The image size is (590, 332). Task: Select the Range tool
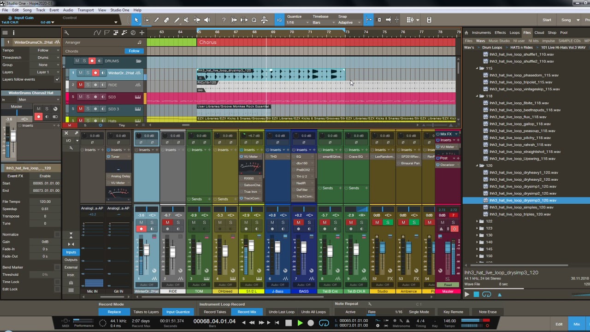click(147, 20)
